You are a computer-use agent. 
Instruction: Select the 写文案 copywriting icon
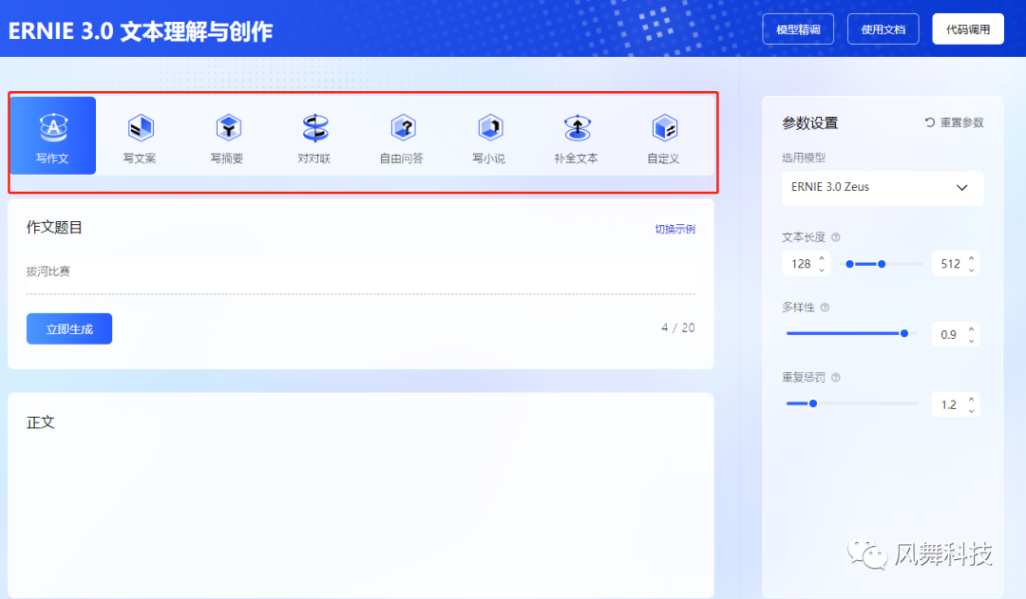coord(140,127)
